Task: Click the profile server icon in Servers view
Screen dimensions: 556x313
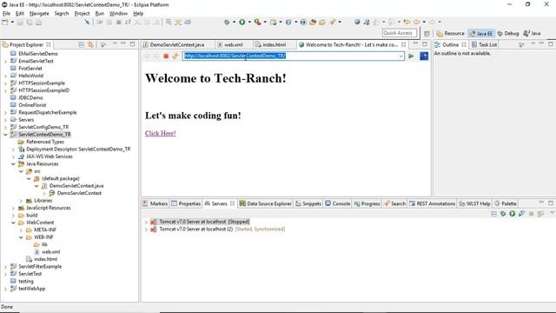Action: pyautogui.click(x=521, y=214)
